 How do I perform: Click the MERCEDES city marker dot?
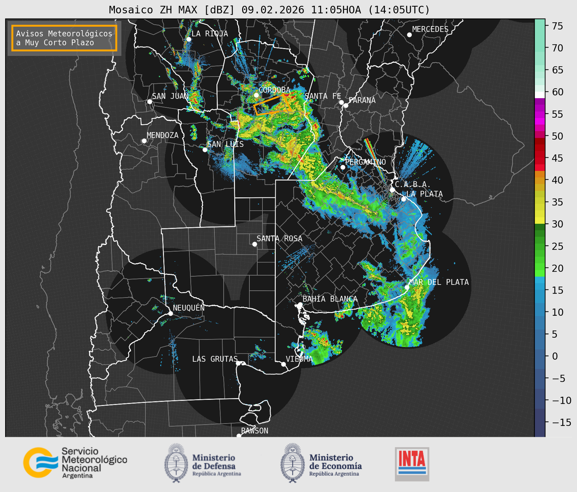[x=409, y=35]
